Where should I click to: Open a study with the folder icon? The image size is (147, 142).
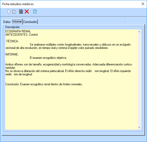tap(14, 11)
